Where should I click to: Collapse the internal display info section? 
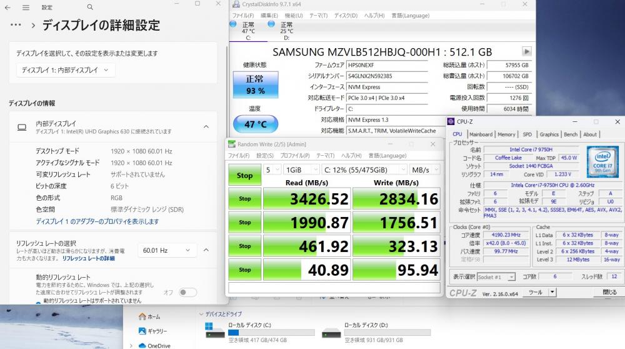[206, 127]
